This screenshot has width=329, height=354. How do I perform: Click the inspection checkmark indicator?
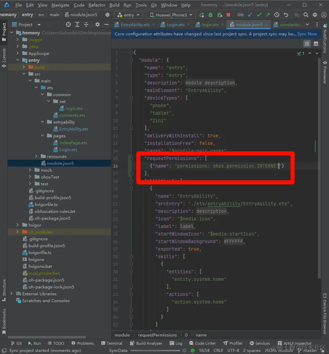(300, 54)
